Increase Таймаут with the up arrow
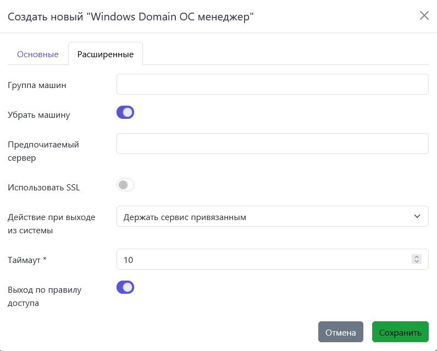The image size is (437, 351). click(x=417, y=256)
